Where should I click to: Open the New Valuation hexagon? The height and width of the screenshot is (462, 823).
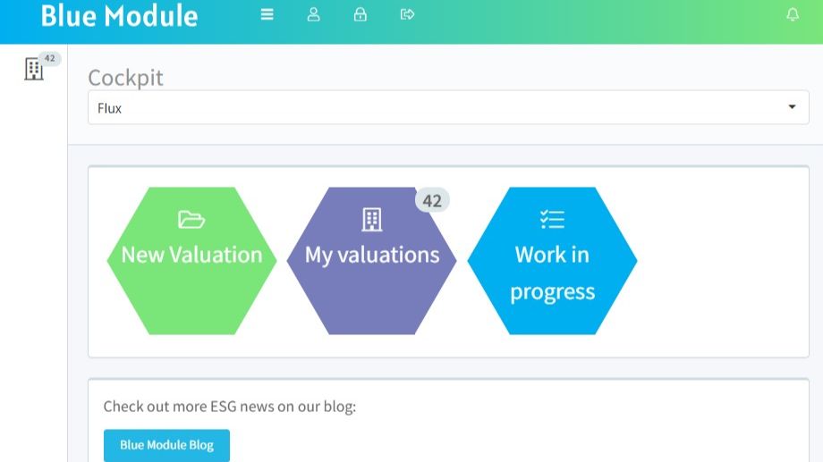click(x=191, y=261)
